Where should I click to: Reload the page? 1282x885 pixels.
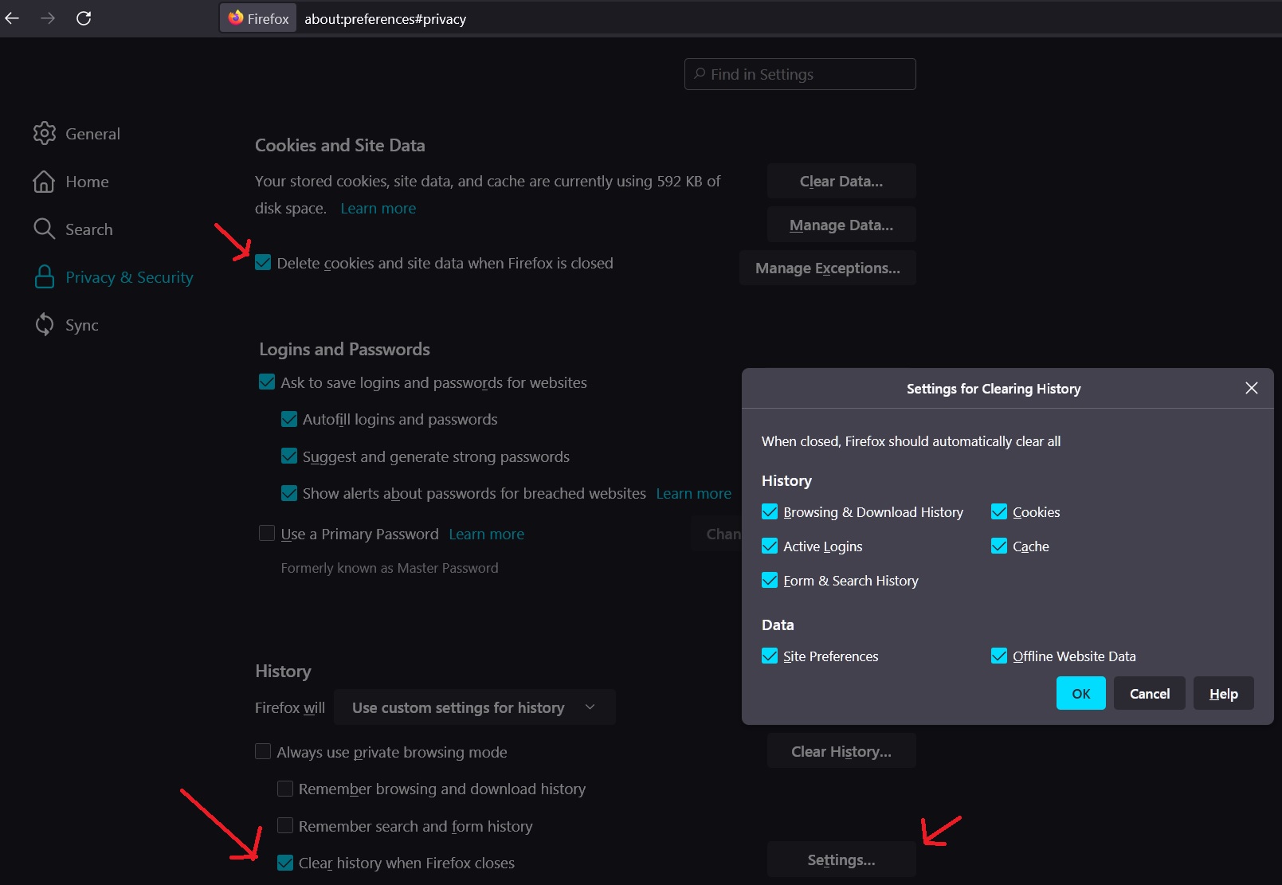84,18
